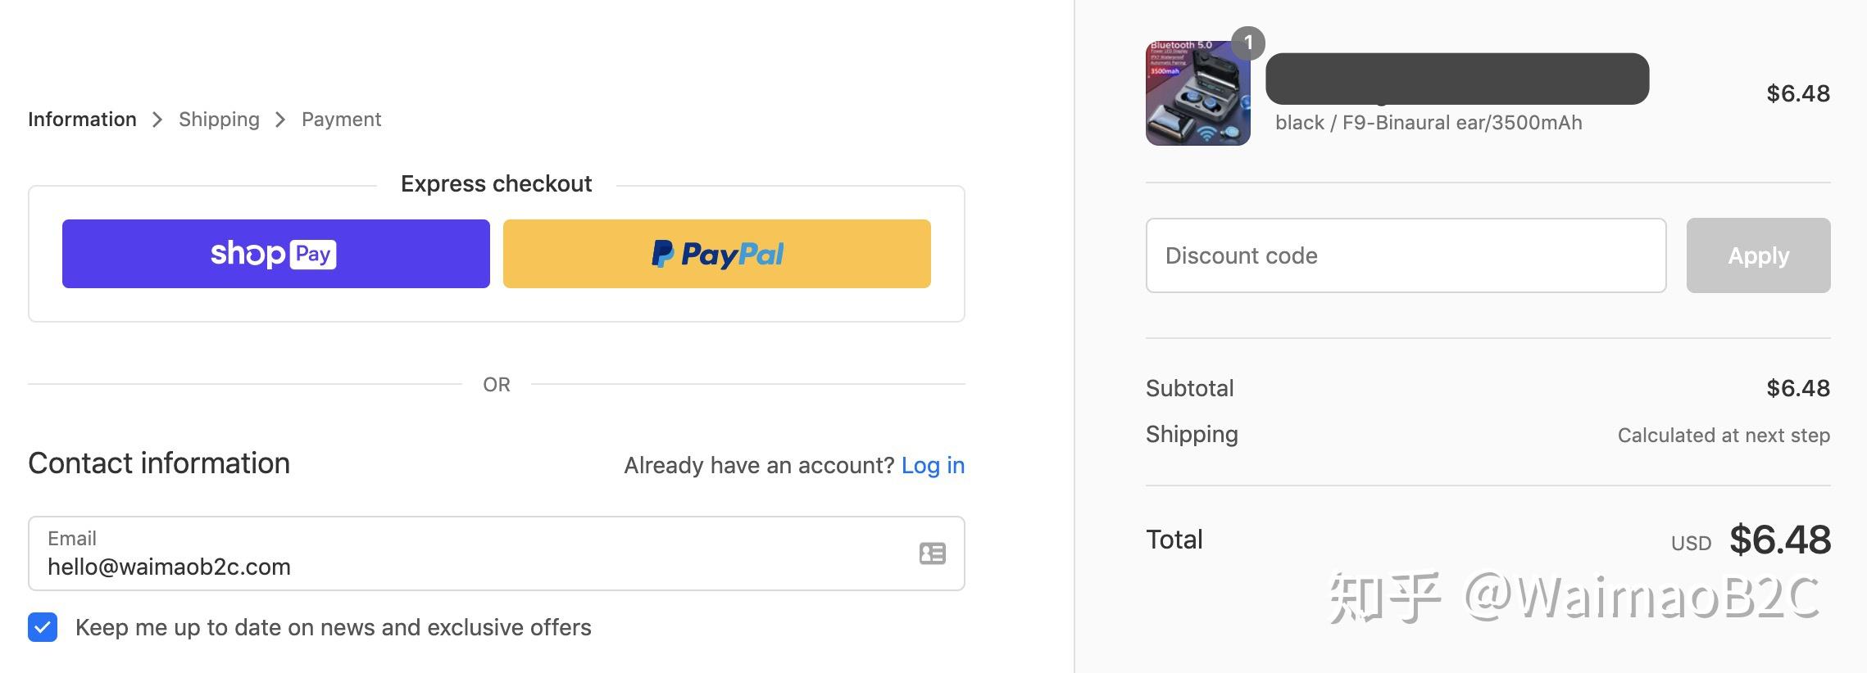Click the news and exclusive offers label

tap(333, 627)
